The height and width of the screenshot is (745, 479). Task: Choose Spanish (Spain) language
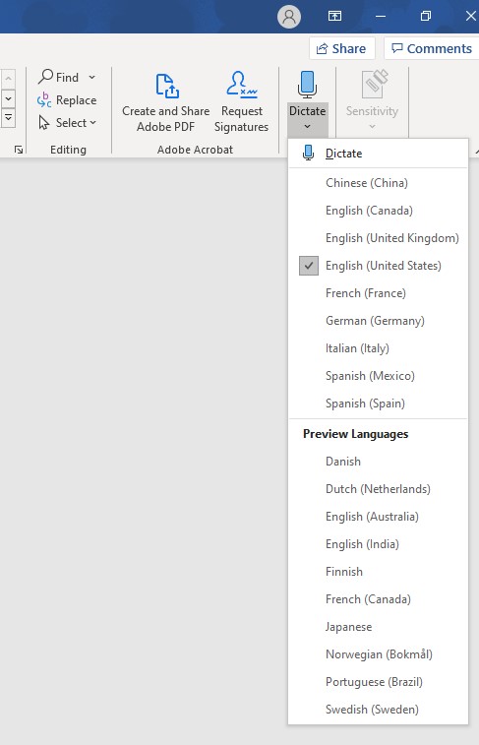(378, 404)
